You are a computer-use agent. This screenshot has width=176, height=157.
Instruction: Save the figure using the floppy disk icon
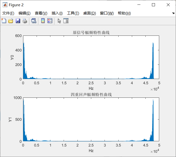(18, 21)
